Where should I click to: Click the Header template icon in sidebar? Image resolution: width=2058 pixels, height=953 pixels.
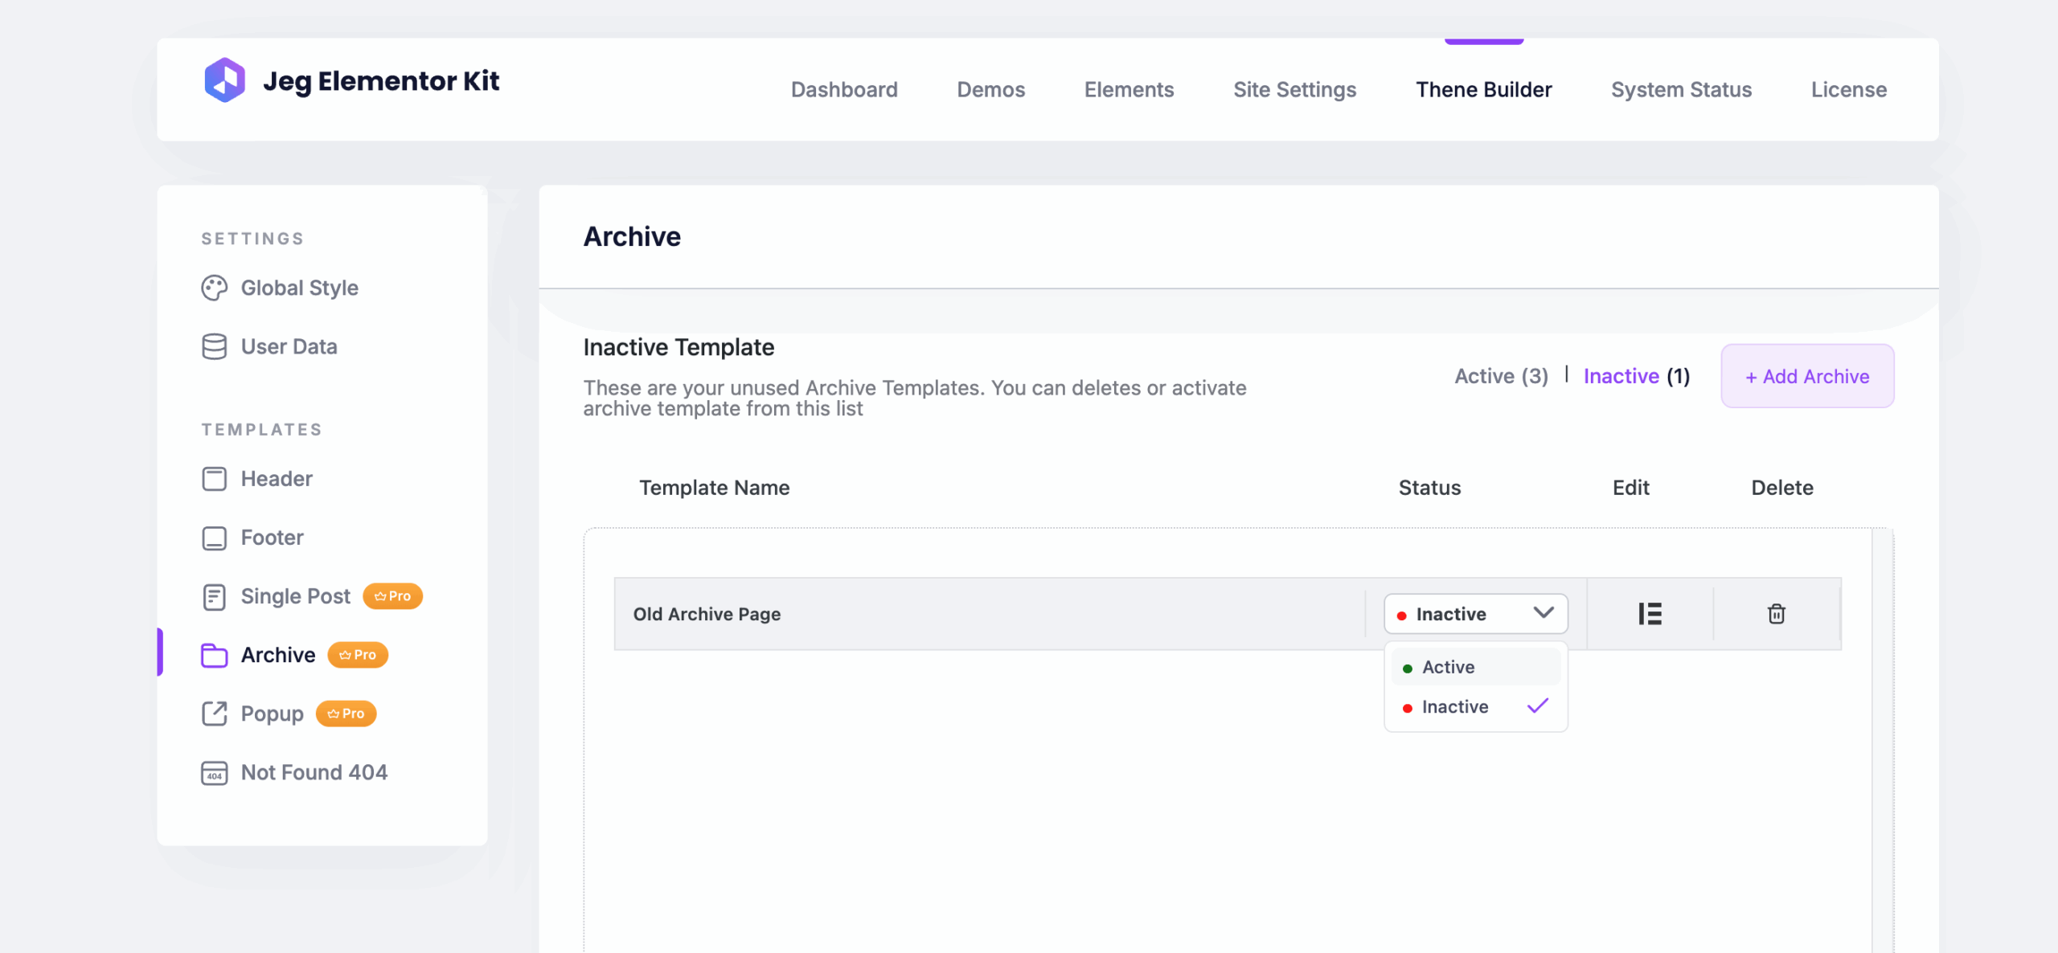pos(214,479)
